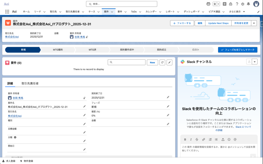Image resolution: width=263 pixels, height=164 pixels.
Task: Toggle italic formatting in Slack editor
Action: pyautogui.click(x=191, y=139)
